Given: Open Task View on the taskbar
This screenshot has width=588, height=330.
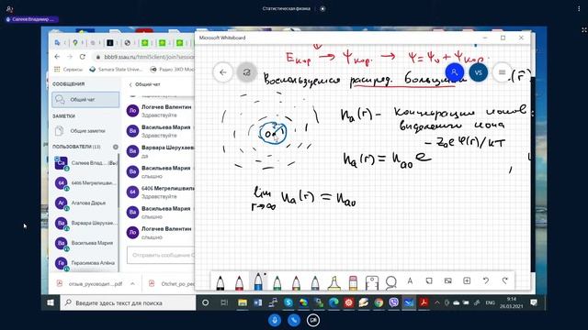Looking at the screenshot, I should 224,302.
